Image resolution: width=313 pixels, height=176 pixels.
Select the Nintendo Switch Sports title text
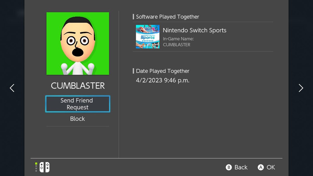pyautogui.click(x=195, y=30)
